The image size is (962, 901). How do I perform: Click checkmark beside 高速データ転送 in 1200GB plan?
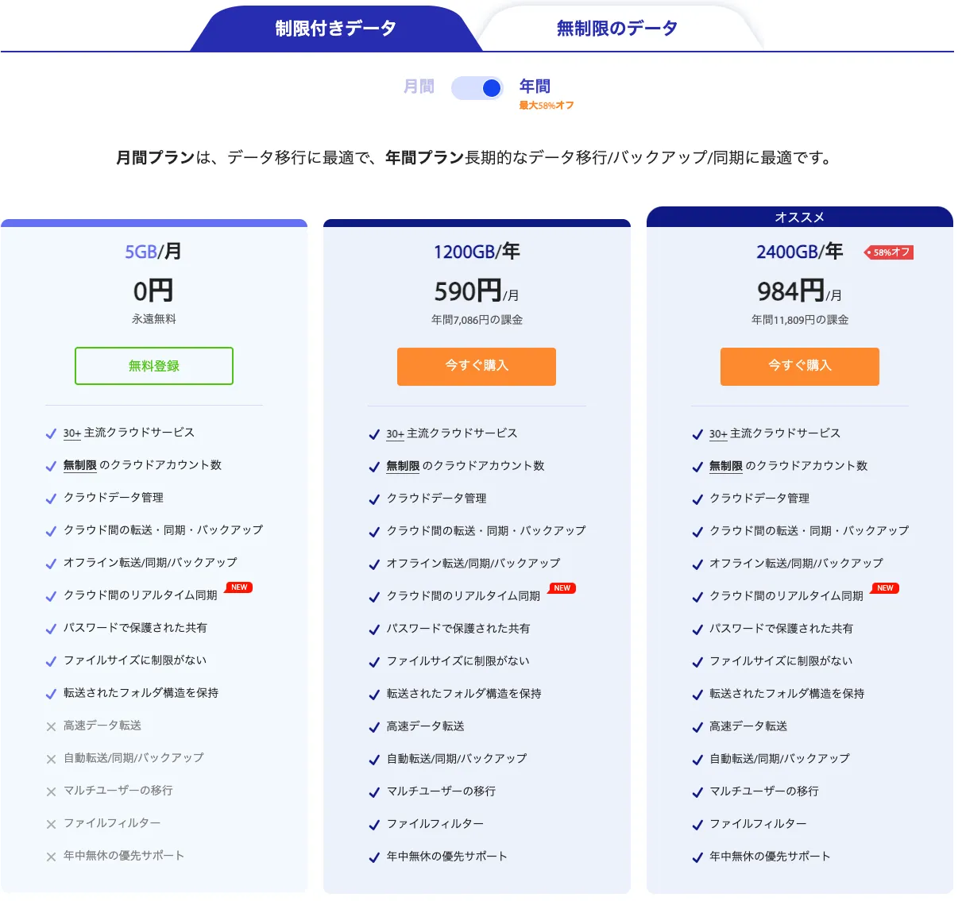coord(374,727)
